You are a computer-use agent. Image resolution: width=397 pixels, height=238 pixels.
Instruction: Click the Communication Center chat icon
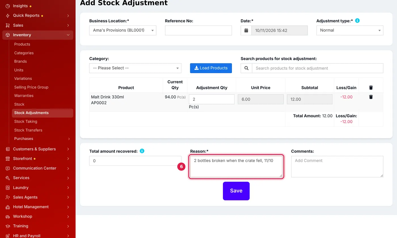click(x=8, y=168)
